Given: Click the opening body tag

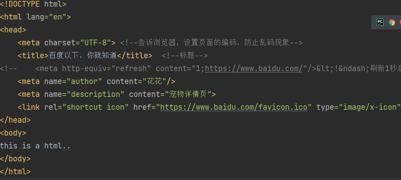Looking at the screenshot, I should pyautogui.click(x=13, y=133).
